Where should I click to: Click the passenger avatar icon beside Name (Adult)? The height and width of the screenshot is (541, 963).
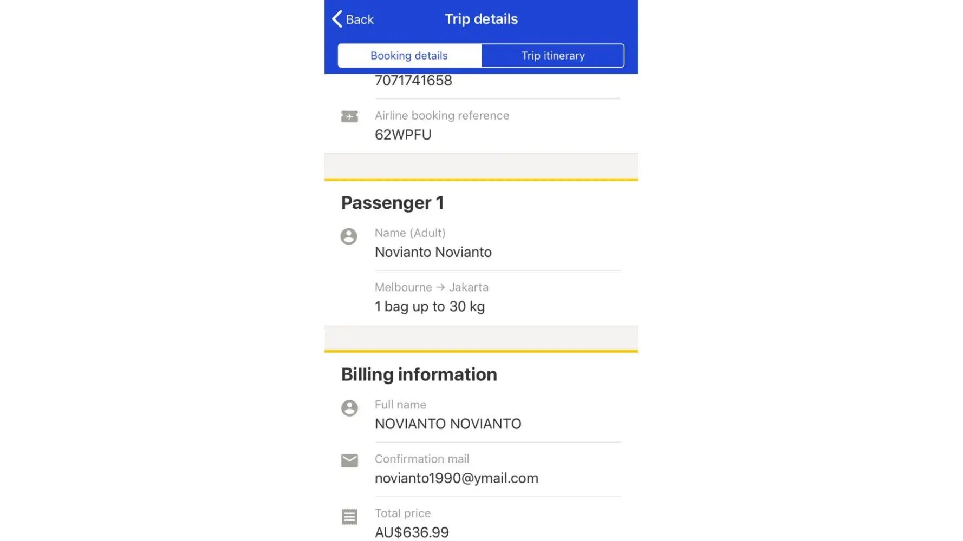click(349, 236)
